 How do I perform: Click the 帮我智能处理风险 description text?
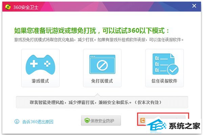95,102
